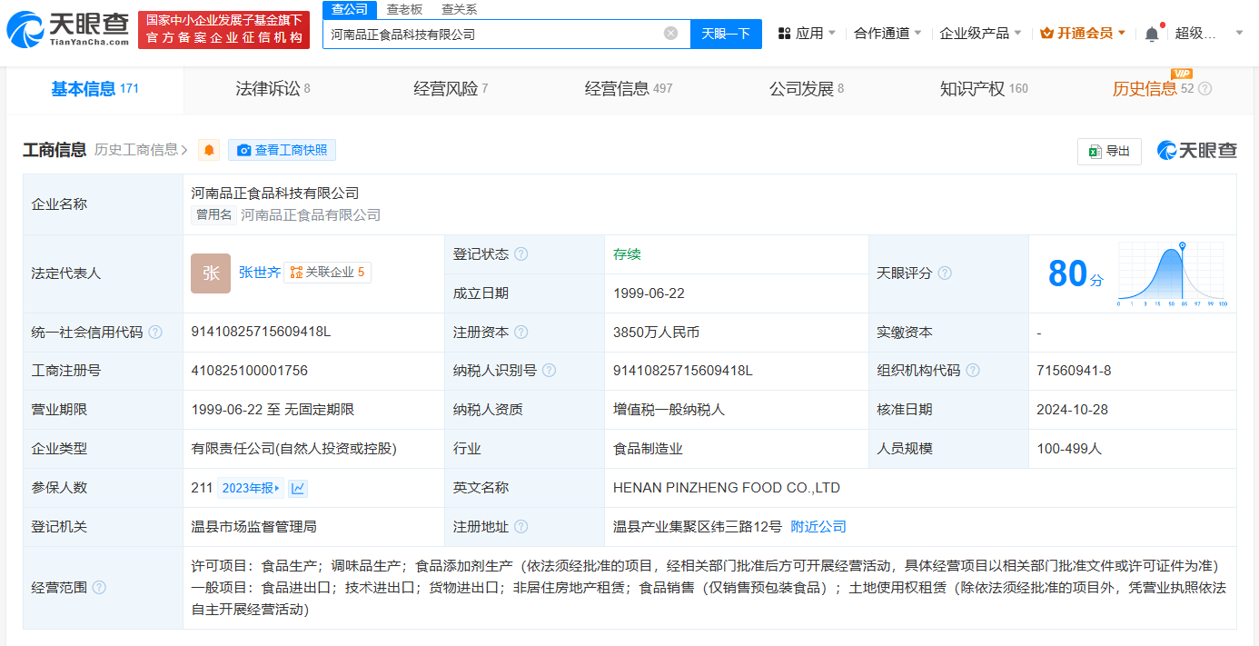1259x646 pixels.
Task: Select the 查老板 search tab
Action: point(404,9)
